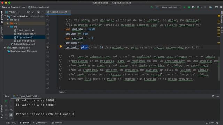223x125 pixels.
Task: Open the Messages tool window tab
Action: [40, 123]
